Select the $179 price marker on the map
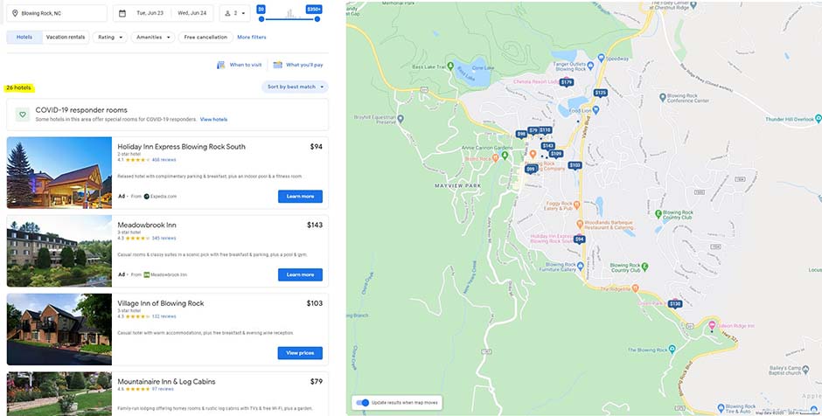 566,82
